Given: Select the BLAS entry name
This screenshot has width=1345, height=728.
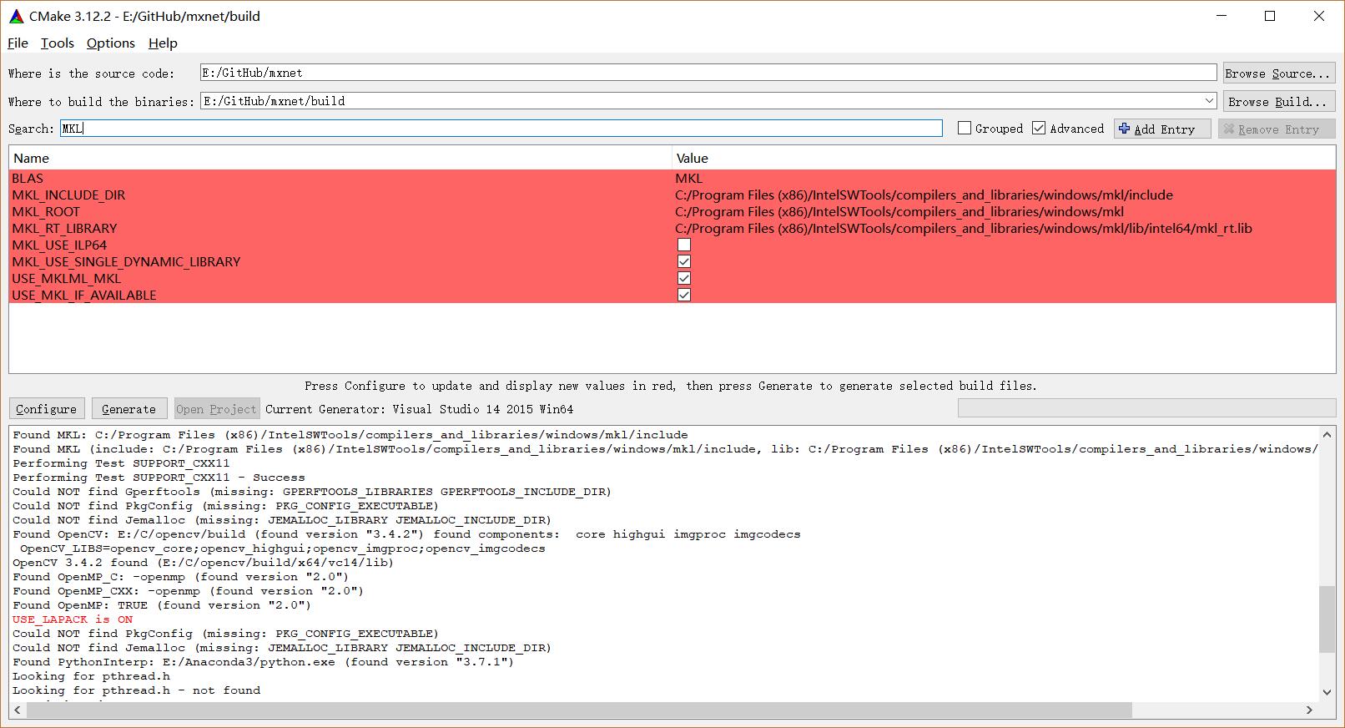Looking at the screenshot, I should click(28, 178).
